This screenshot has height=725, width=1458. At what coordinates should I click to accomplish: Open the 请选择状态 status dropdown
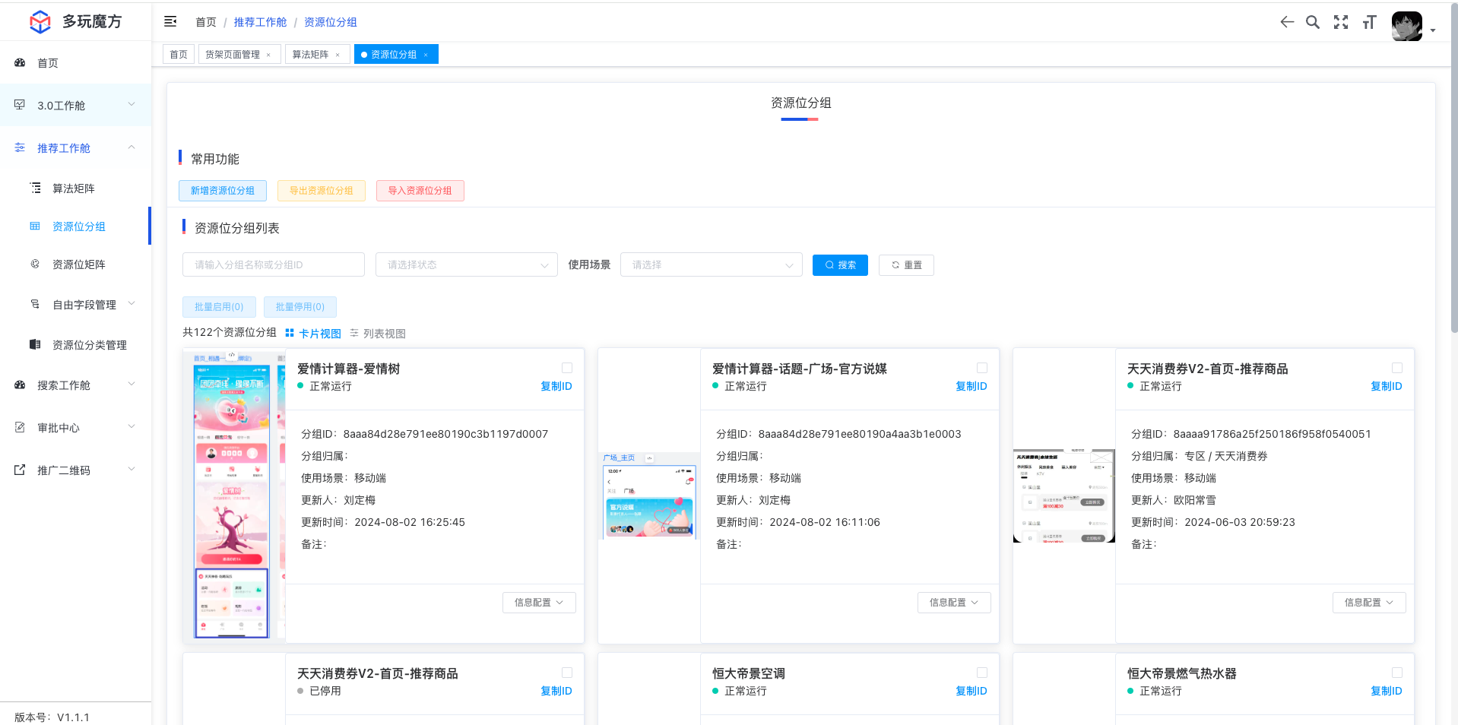466,264
